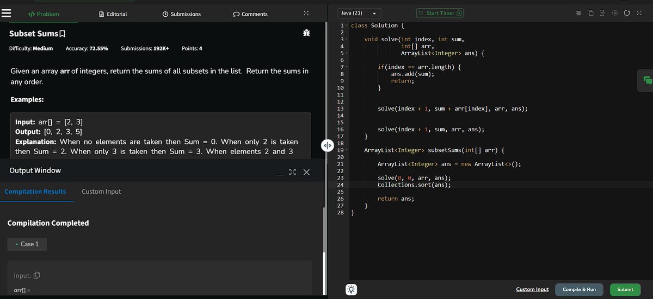Open the Java (21) language dropdown
The height and width of the screenshot is (299, 653).
click(x=359, y=13)
